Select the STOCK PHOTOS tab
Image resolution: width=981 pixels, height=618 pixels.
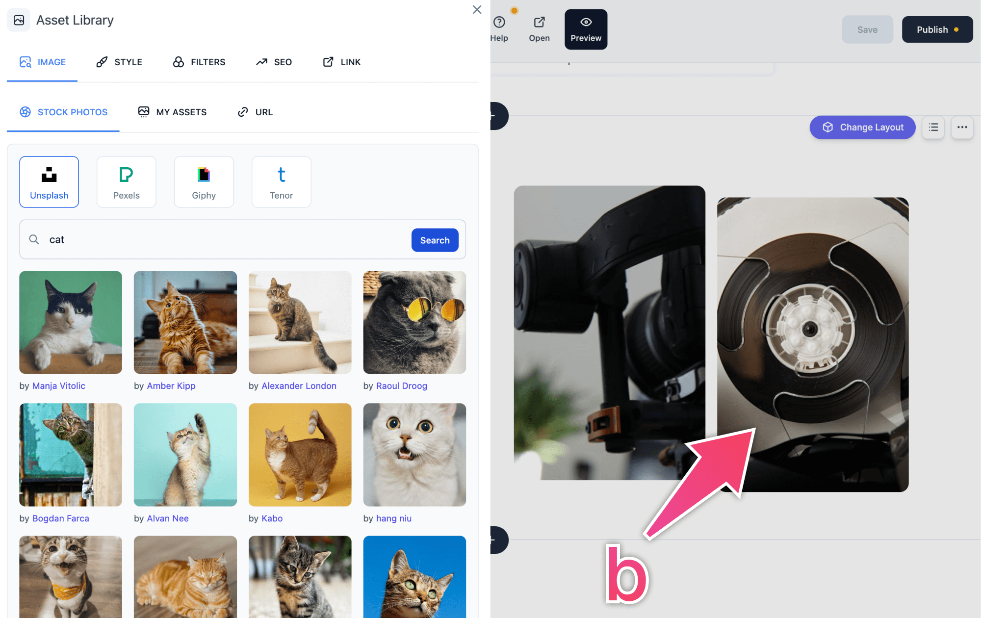pyautogui.click(x=63, y=112)
